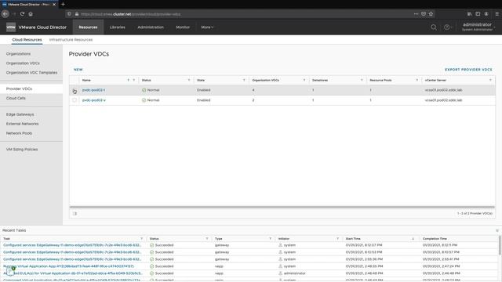Open the Administration menu

(151, 27)
